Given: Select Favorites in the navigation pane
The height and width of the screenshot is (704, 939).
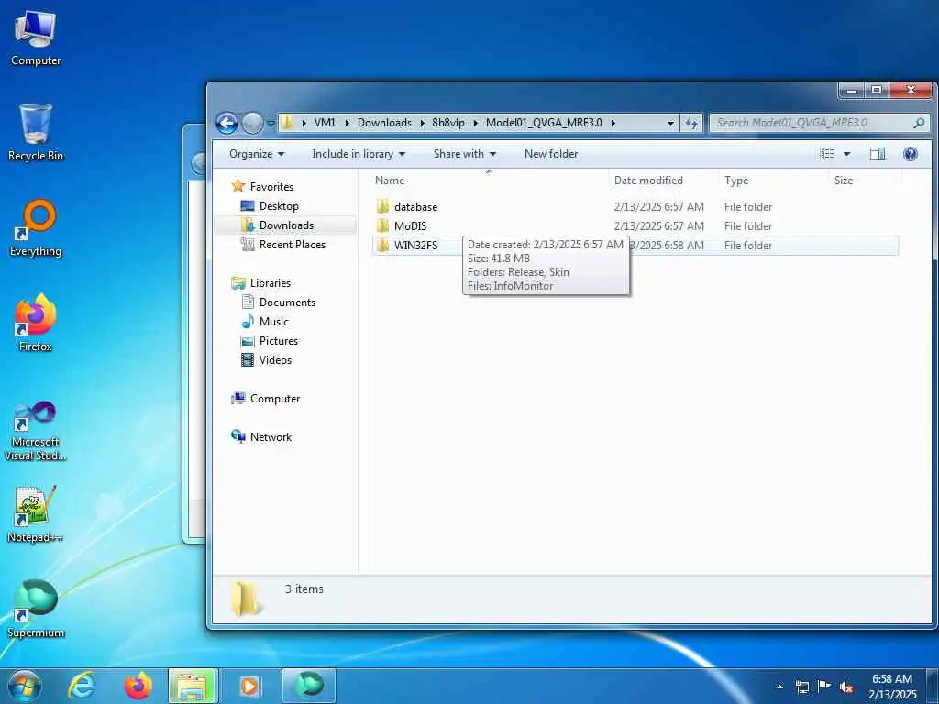Looking at the screenshot, I should (271, 187).
